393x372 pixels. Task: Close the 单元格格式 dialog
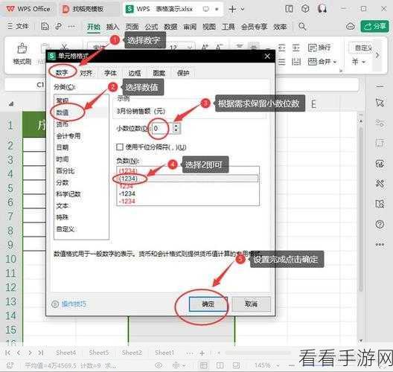tap(267, 56)
